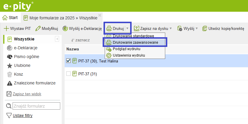The height and width of the screenshot is (124, 248).
Task: Click the Wystaw PIT plus icon
Action: 6,29
